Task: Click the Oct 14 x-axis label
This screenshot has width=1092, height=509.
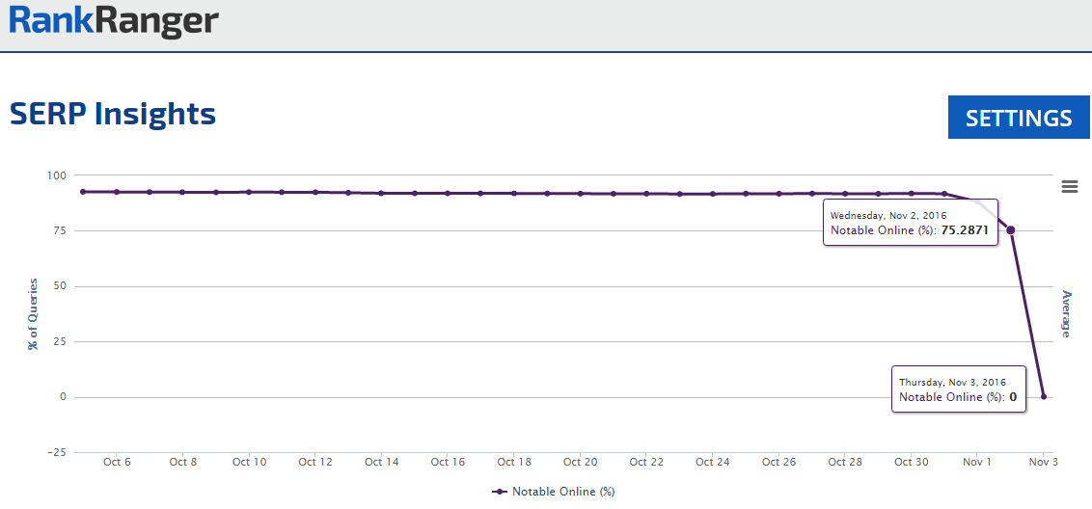Action: [381, 462]
